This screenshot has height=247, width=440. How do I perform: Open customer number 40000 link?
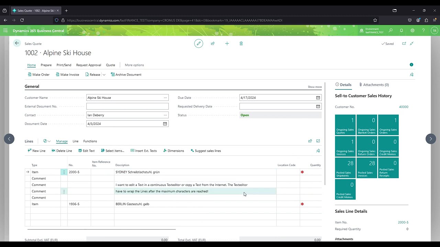[x=404, y=107]
